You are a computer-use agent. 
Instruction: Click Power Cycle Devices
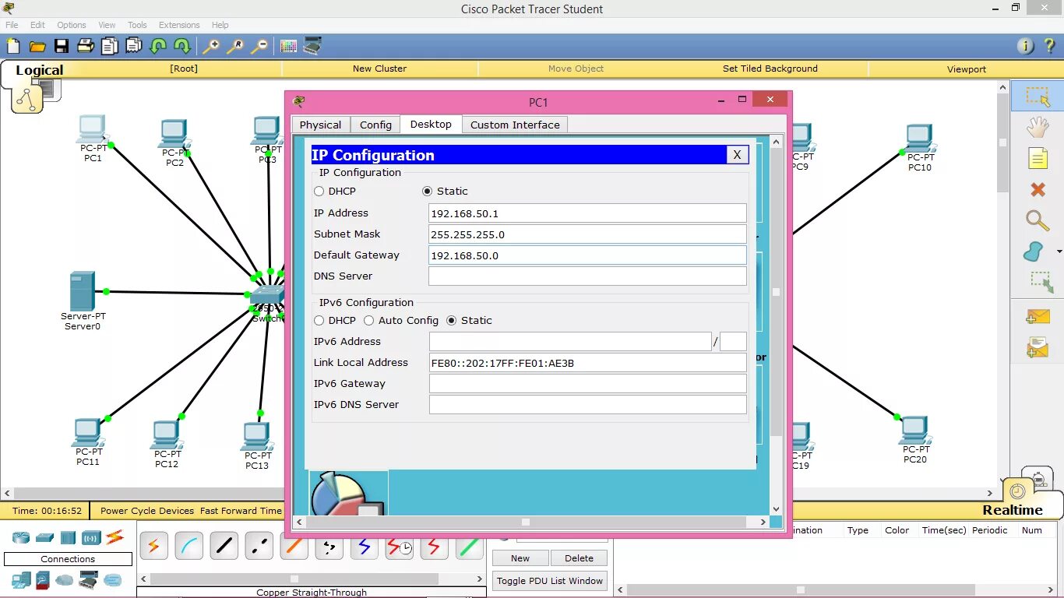pyautogui.click(x=147, y=511)
